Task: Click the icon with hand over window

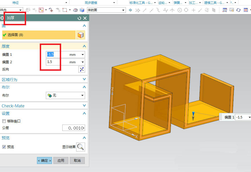Action: tap(232, 10)
